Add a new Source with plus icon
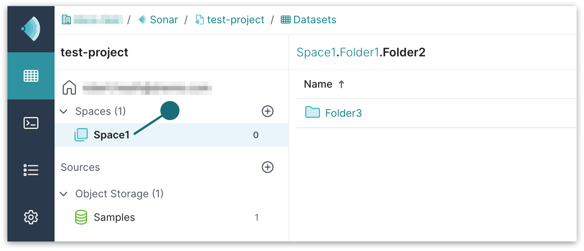 268,167
